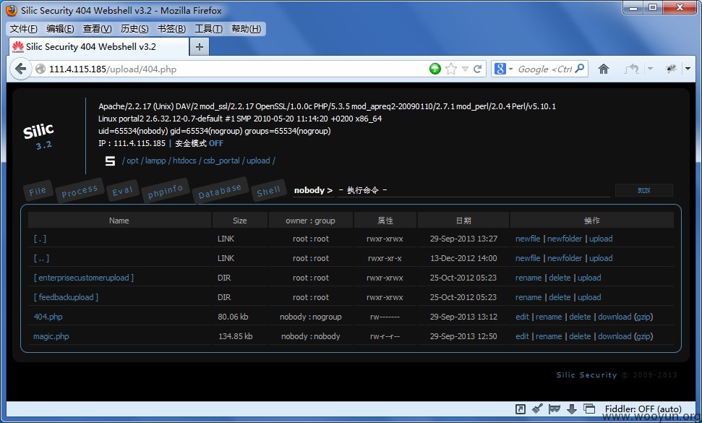Open the 编辑(E) menu
Image resolution: width=702 pixels, height=423 pixels.
[60, 29]
